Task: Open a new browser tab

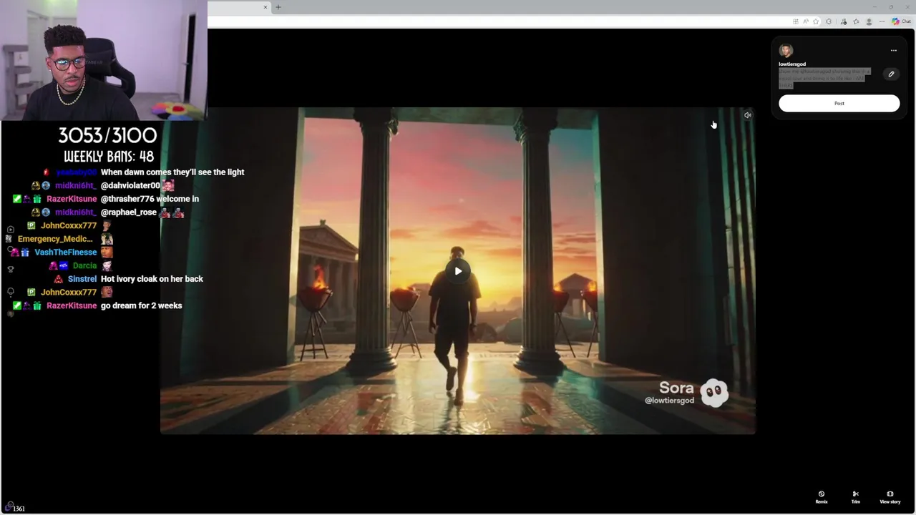Action: tap(278, 7)
